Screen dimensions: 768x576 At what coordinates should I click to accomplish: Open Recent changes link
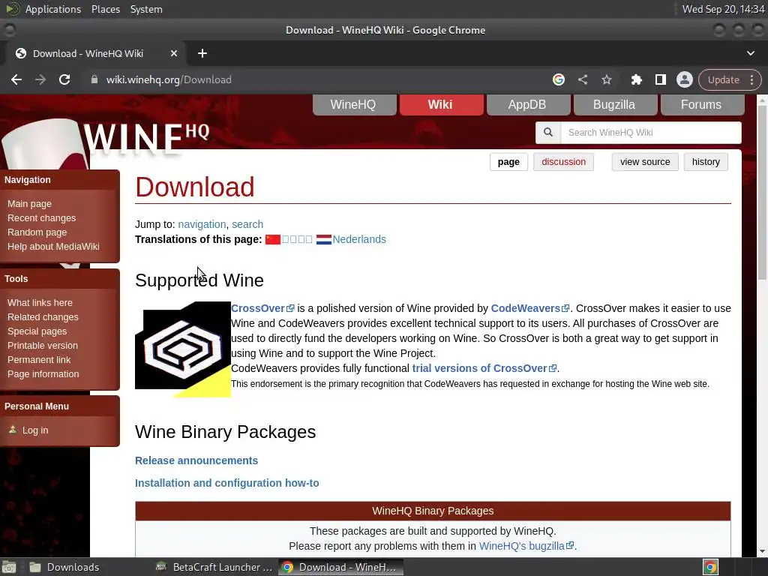[42, 218]
